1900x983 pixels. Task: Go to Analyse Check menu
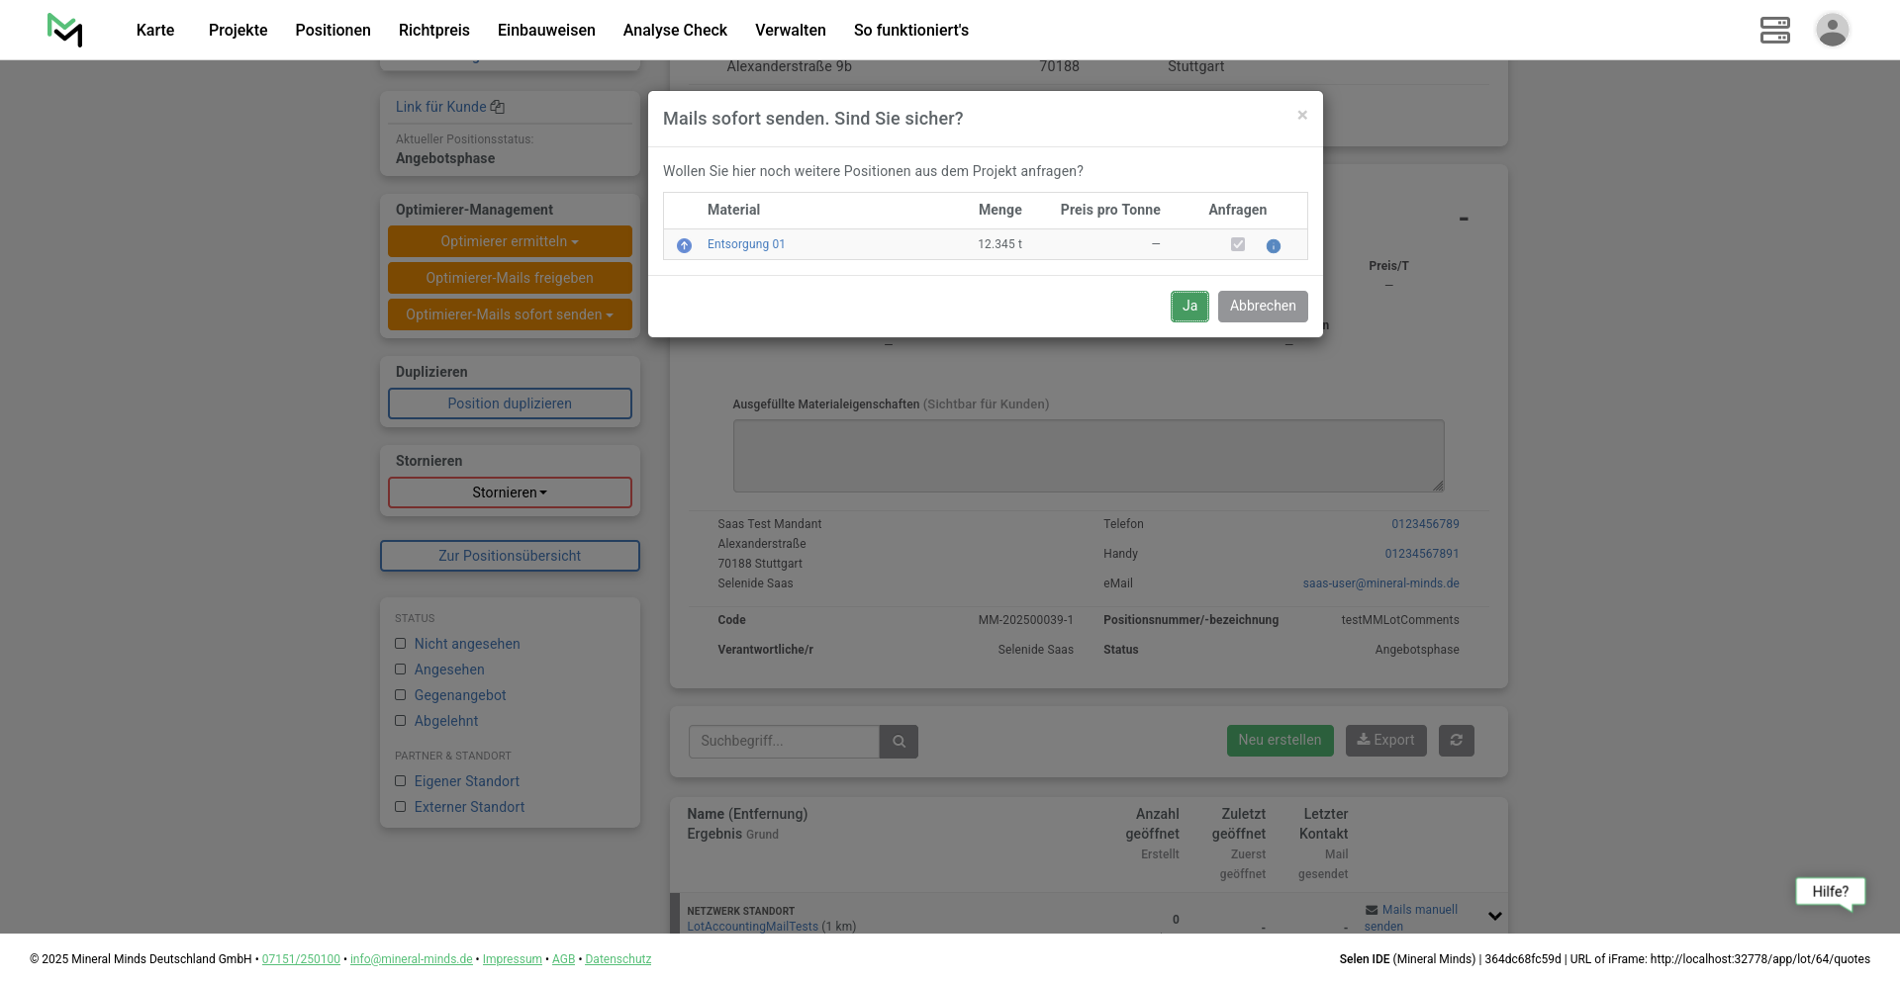click(x=675, y=30)
